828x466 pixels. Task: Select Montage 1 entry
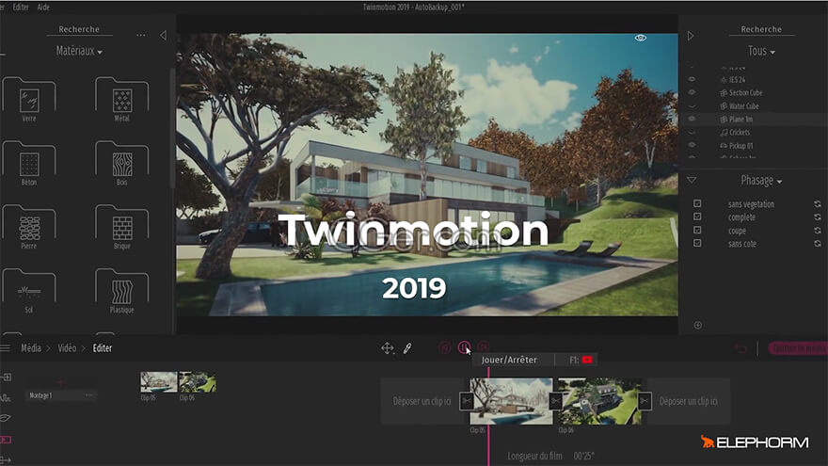(61, 395)
